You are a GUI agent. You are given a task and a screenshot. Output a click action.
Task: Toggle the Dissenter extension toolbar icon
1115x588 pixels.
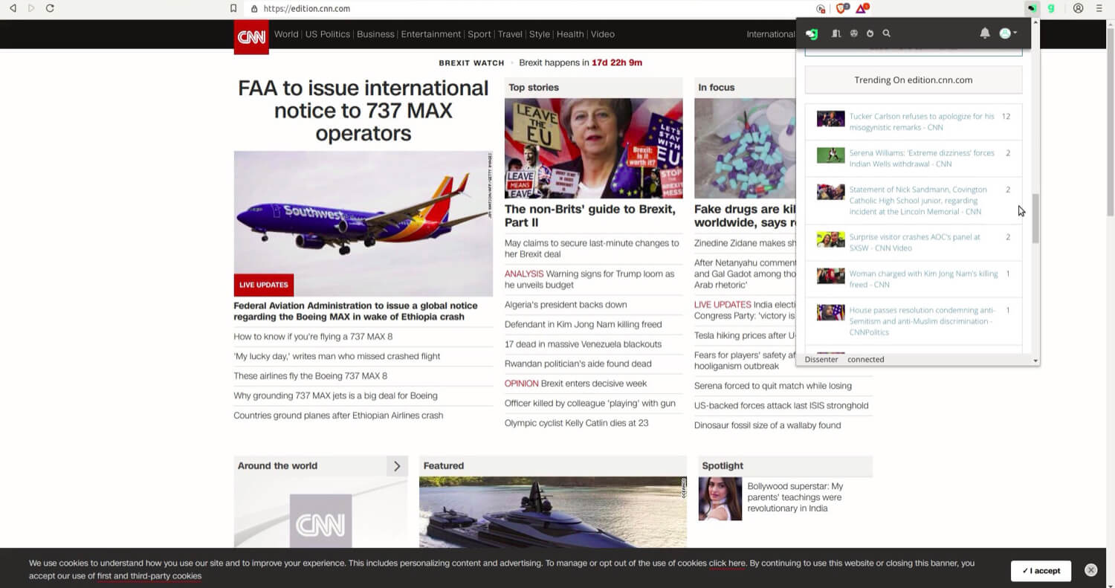click(x=1032, y=9)
